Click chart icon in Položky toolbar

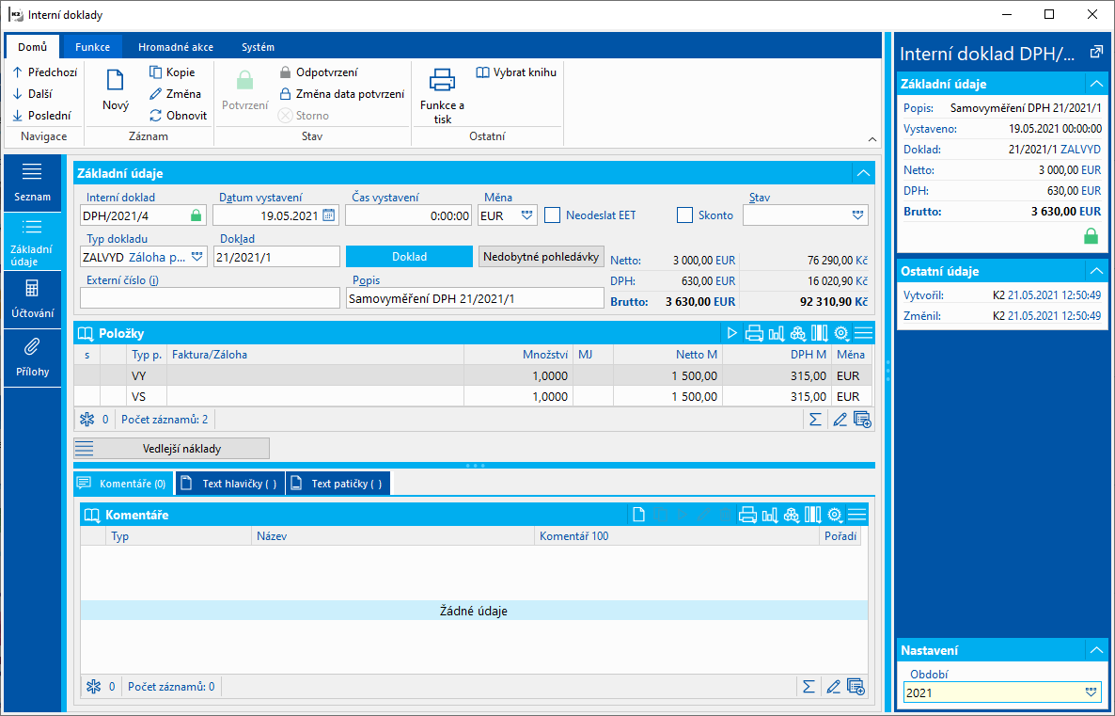tap(776, 333)
